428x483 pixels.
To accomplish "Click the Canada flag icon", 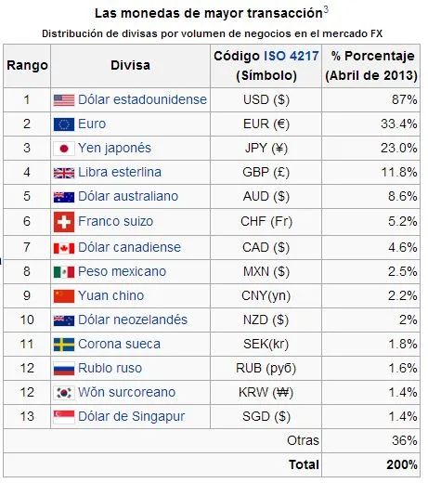I will click(x=64, y=248).
